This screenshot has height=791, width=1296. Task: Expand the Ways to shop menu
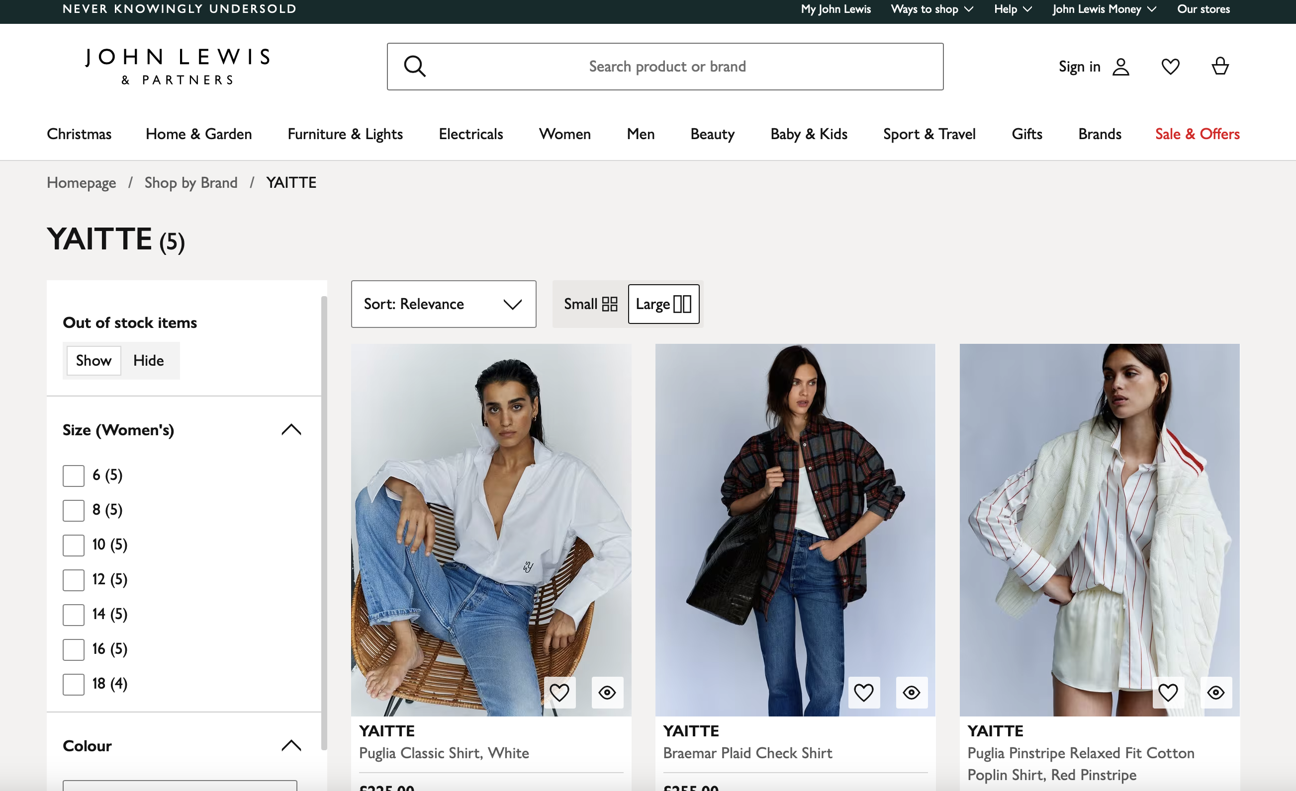[931, 9]
